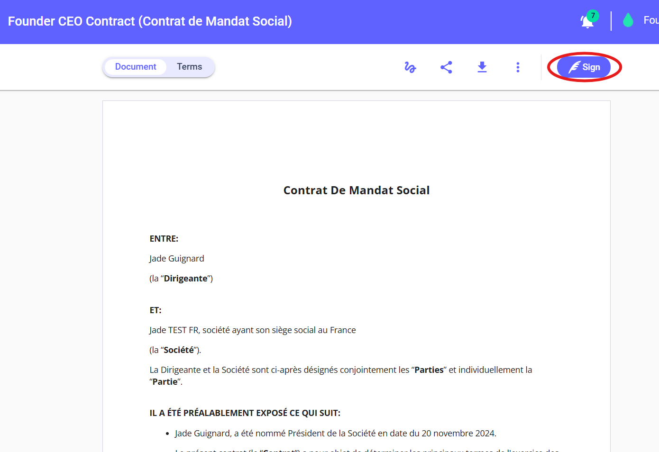Switch to the Terms tab
659x452 pixels.
pos(189,67)
